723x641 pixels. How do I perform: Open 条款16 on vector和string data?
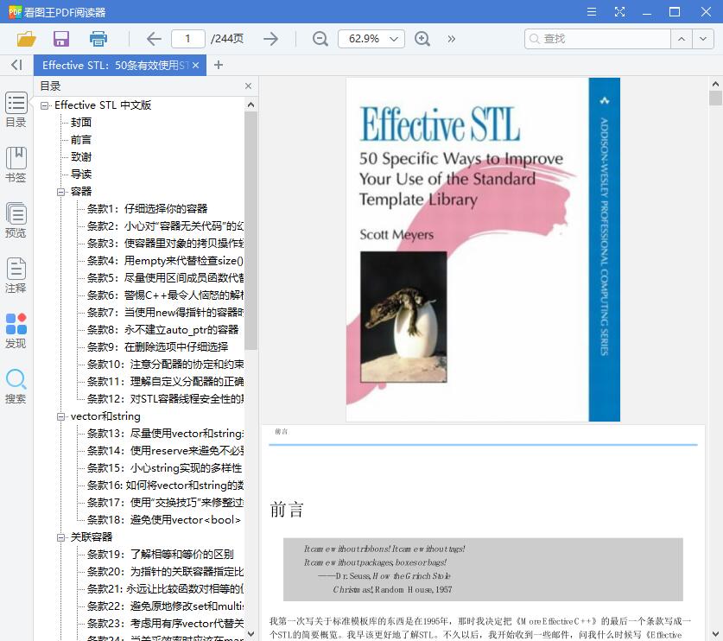pos(165,486)
